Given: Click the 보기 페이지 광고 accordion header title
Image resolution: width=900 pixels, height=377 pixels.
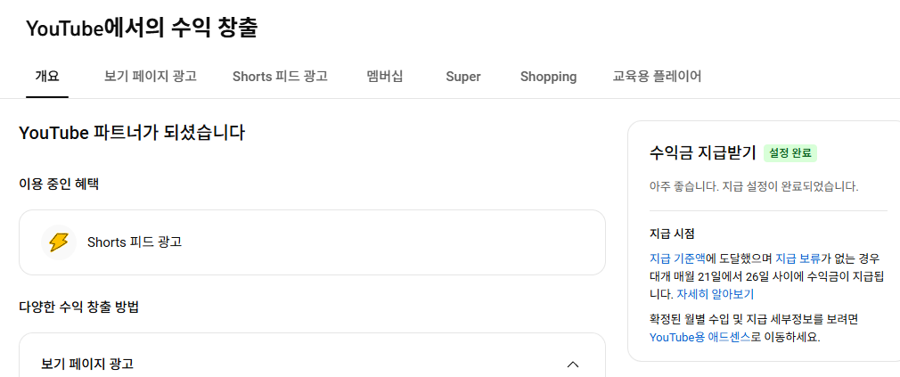Looking at the screenshot, I should pos(87,364).
